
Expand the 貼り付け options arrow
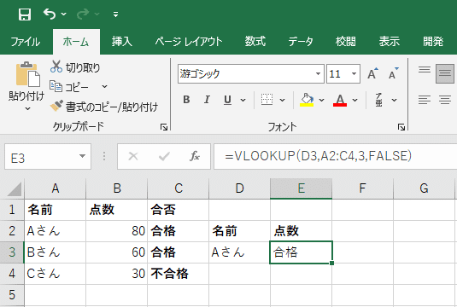click(27, 109)
